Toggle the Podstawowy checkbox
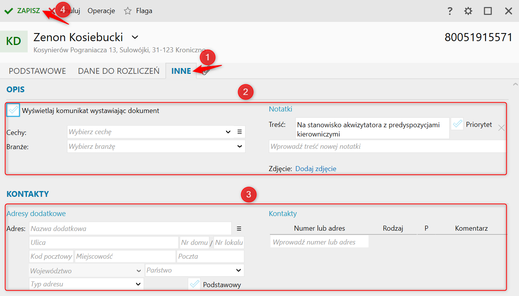519x296 pixels. pyautogui.click(x=195, y=284)
